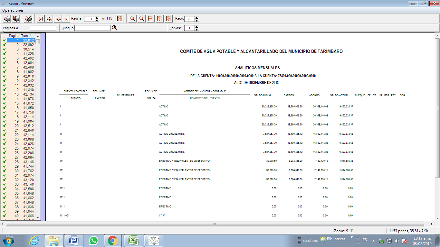
Task: Decrease the Paso step value
Action: (x=197, y=20)
